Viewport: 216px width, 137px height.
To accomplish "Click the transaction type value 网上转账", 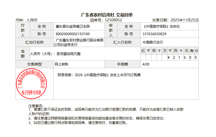I will point(62,64).
